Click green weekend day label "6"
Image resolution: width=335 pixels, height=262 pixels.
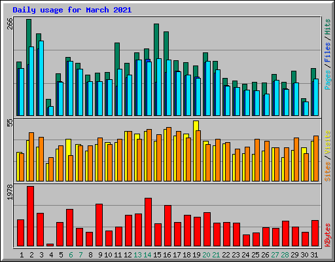click(x=71, y=255)
